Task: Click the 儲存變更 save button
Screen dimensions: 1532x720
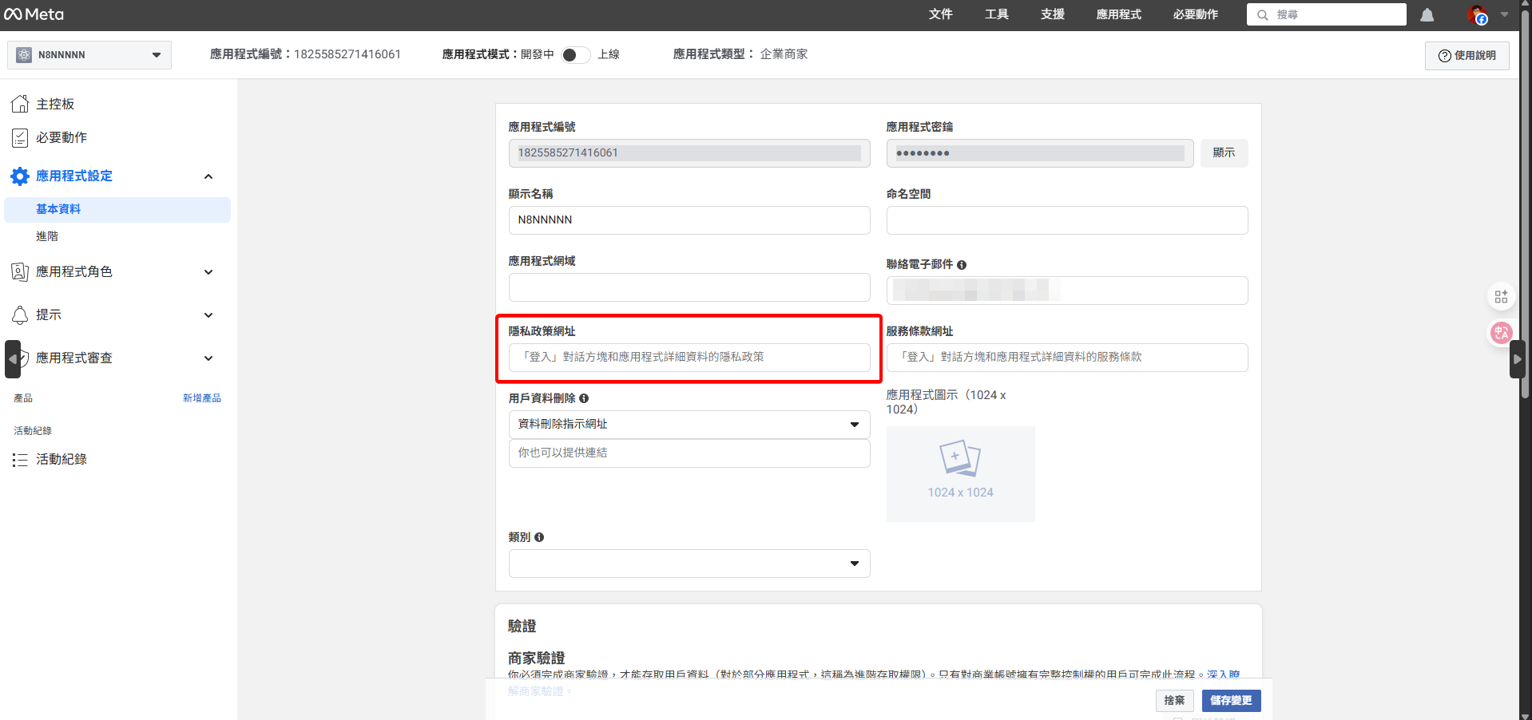Action: pyautogui.click(x=1230, y=700)
